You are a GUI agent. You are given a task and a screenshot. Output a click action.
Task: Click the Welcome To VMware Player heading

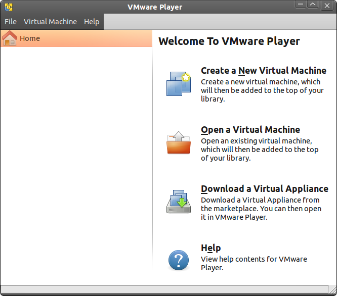pyautogui.click(x=229, y=41)
